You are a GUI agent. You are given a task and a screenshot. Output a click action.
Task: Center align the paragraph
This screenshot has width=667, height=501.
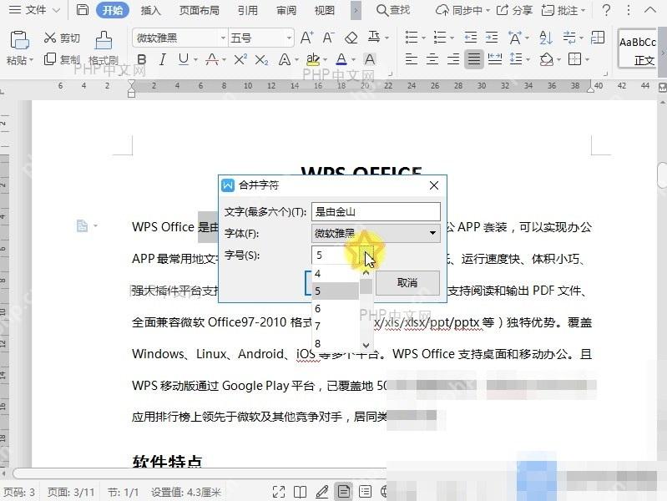point(432,59)
